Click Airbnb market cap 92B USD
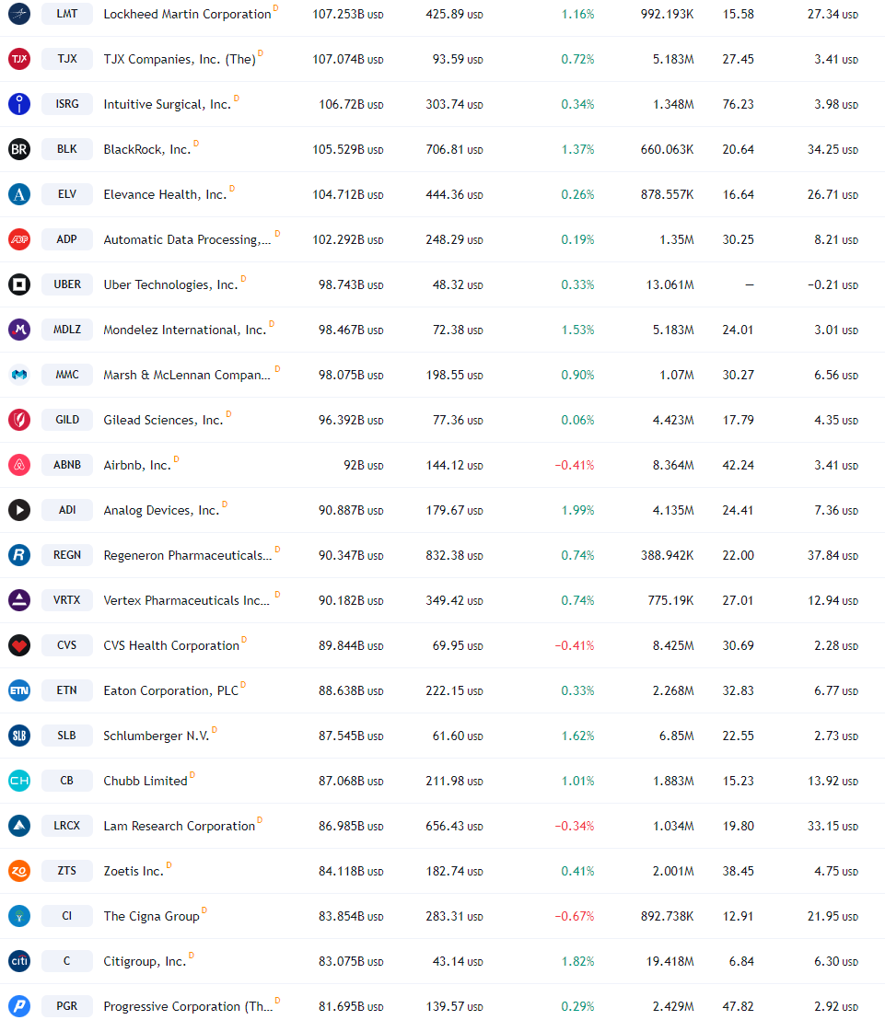The height and width of the screenshot is (1020, 885). tap(364, 465)
